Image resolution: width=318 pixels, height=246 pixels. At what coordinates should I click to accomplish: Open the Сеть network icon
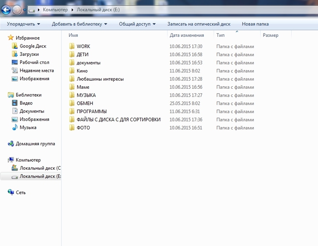click(11, 192)
